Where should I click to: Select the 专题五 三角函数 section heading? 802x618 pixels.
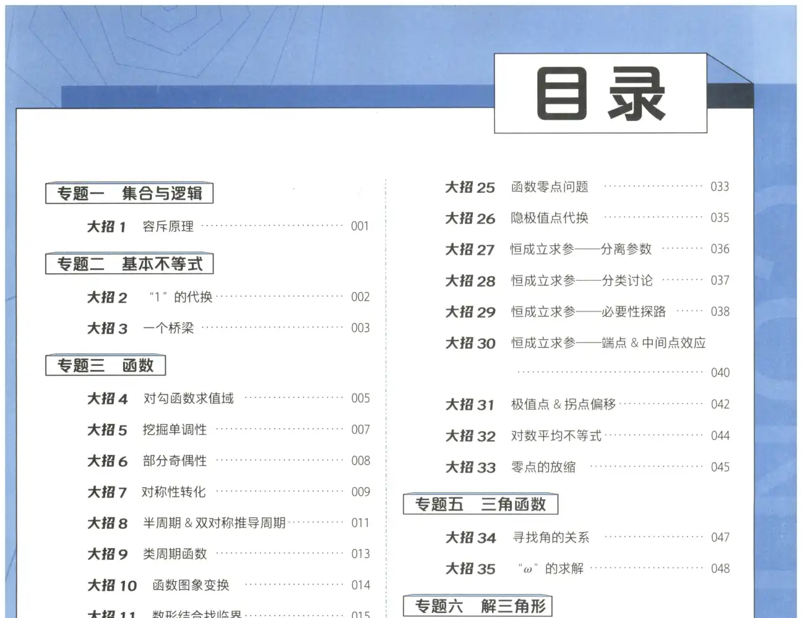tap(480, 504)
